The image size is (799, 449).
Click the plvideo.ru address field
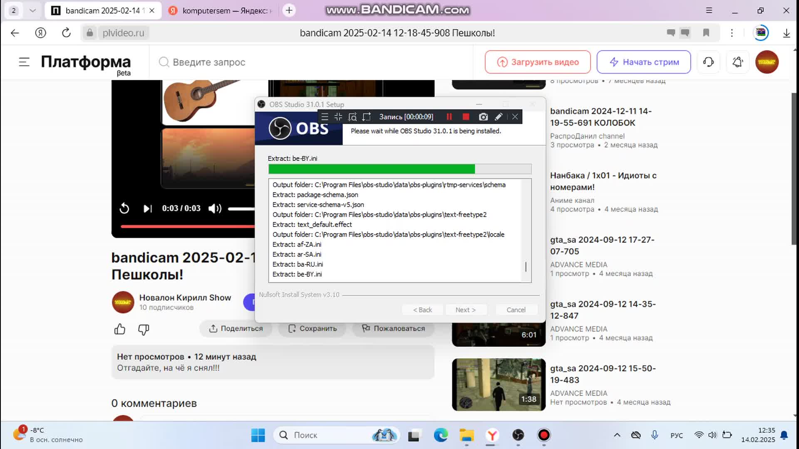click(x=123, y=33)
